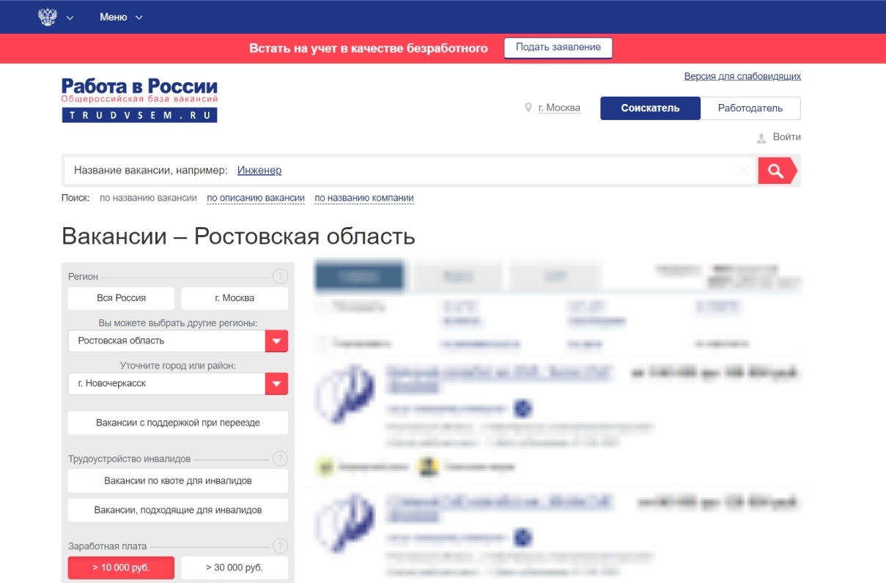Image resolution: width=886 pixels, height=583 pixels.
Task: Click the location pin icon near г. Москва
Action: [528, 108]
